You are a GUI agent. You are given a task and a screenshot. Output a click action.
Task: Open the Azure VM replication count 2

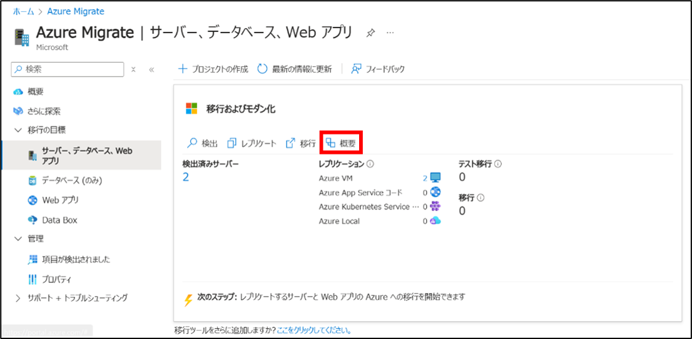(425, 178)
